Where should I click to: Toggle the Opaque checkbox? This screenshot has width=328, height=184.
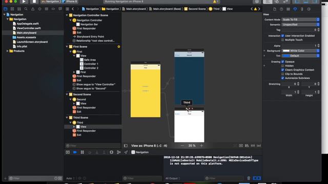282,61
